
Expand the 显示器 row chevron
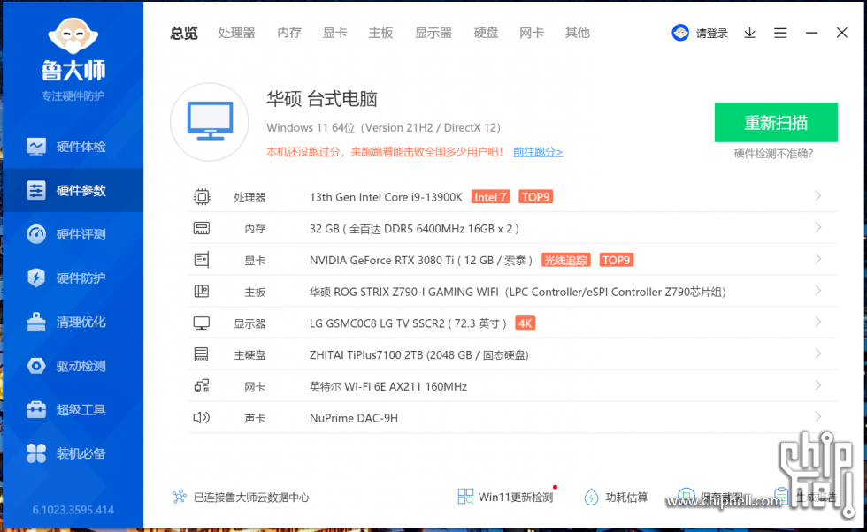(817, 322)
